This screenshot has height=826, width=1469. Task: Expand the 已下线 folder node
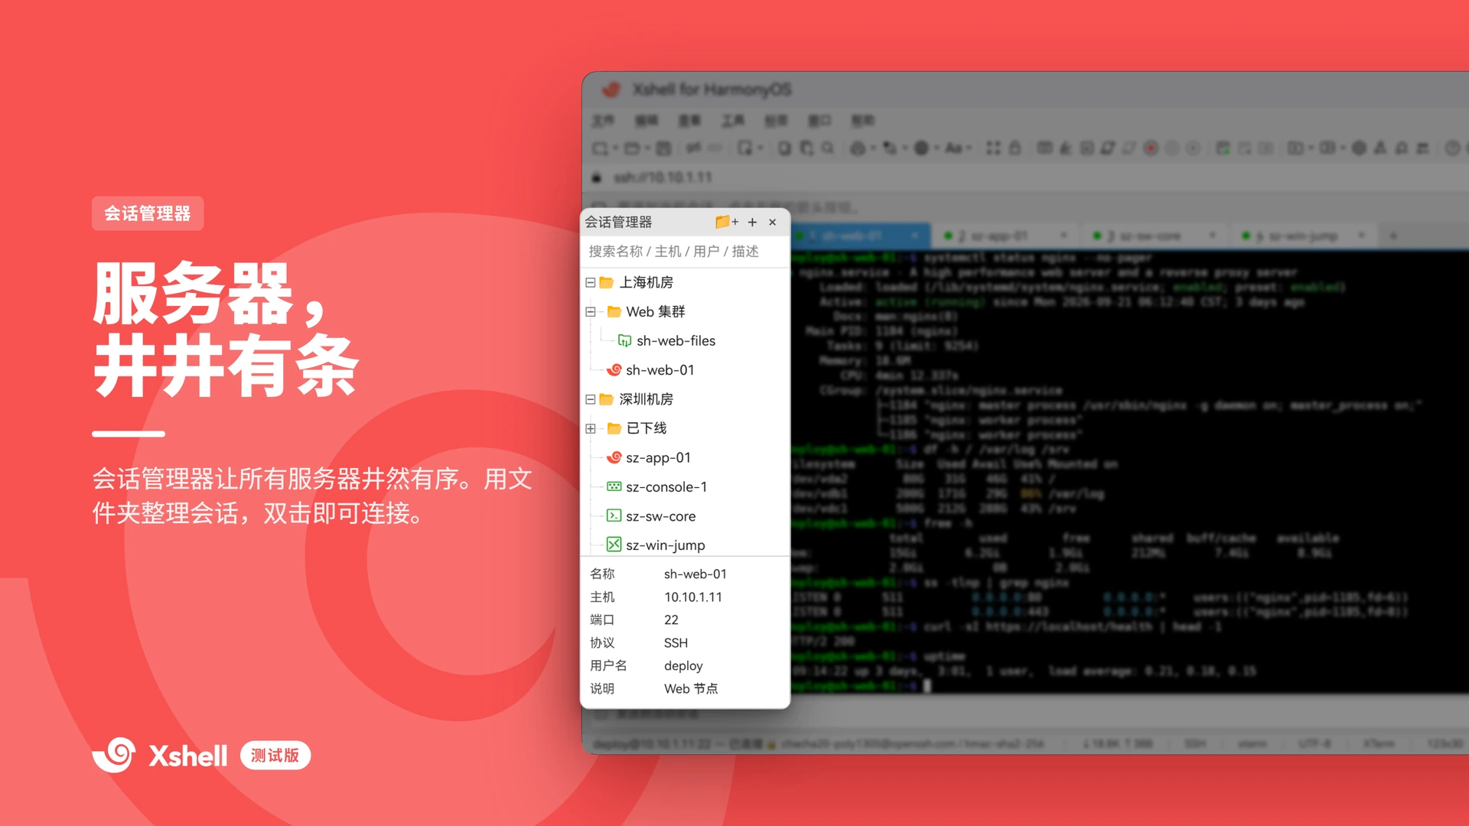pos(590,428)
